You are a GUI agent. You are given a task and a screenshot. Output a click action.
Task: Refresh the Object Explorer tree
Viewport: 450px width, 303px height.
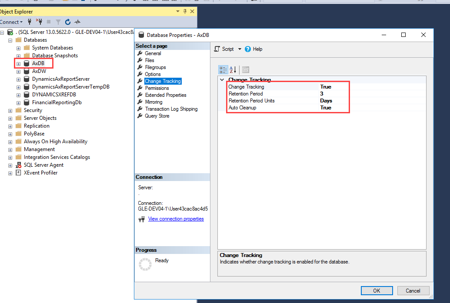tap(68, 22)
